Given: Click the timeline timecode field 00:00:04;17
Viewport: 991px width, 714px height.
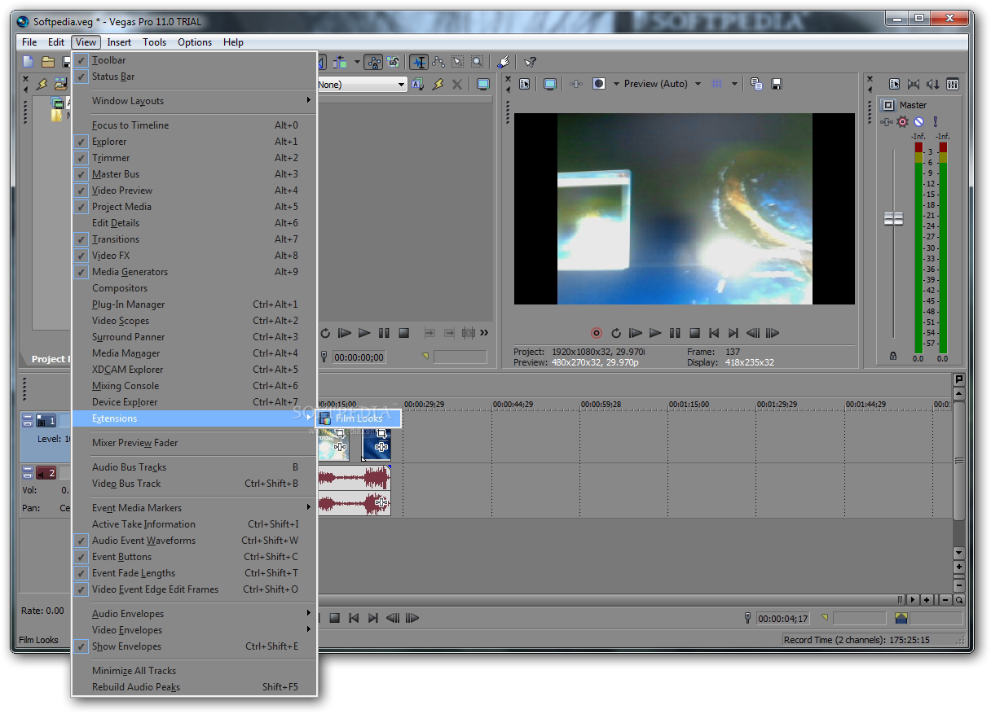Looking at the screenshot, I should point(783,619).
